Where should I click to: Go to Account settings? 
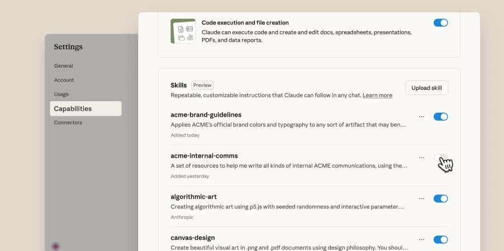point(64,80)
